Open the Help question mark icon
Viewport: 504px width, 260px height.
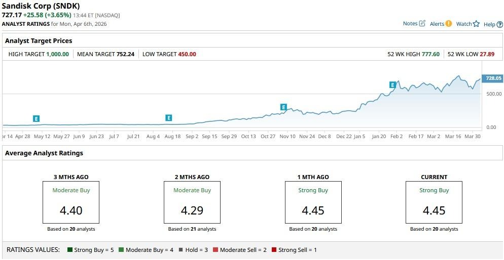pos(499,24)
